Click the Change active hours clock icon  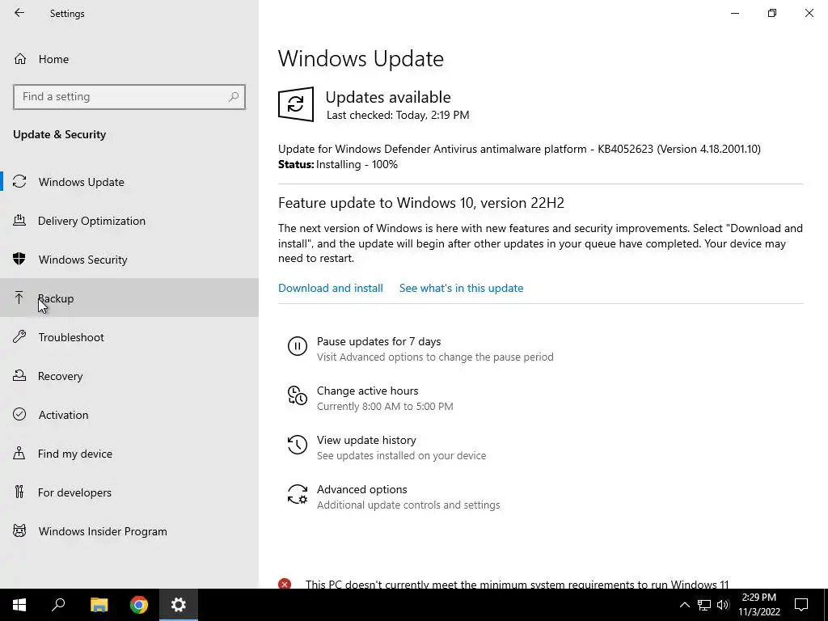(x=298, y=395)
